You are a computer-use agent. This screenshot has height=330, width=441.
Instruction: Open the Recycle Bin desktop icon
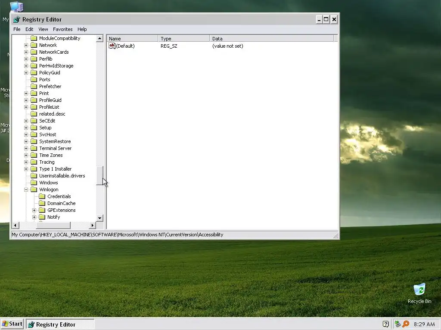419,293
